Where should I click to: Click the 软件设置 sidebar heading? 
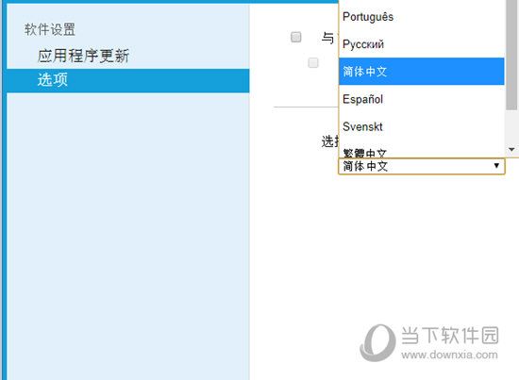50,29
